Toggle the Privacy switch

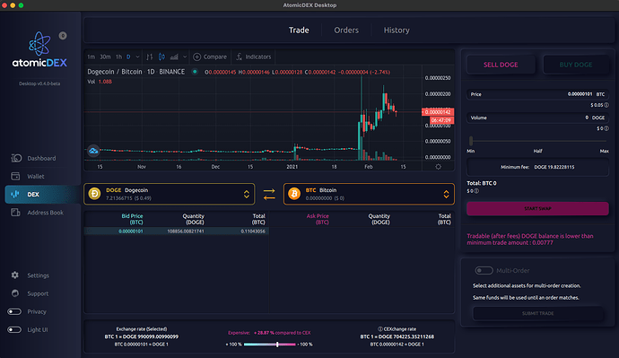pyautogui.click(x=14, y=311)
